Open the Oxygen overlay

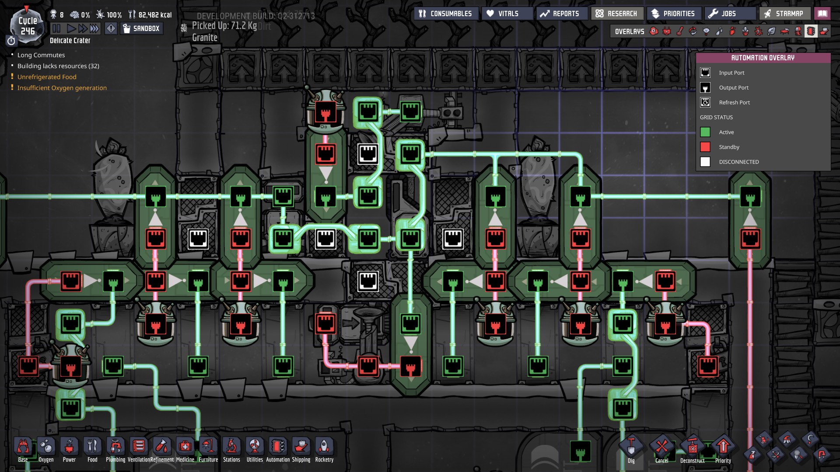click(654, 31)
